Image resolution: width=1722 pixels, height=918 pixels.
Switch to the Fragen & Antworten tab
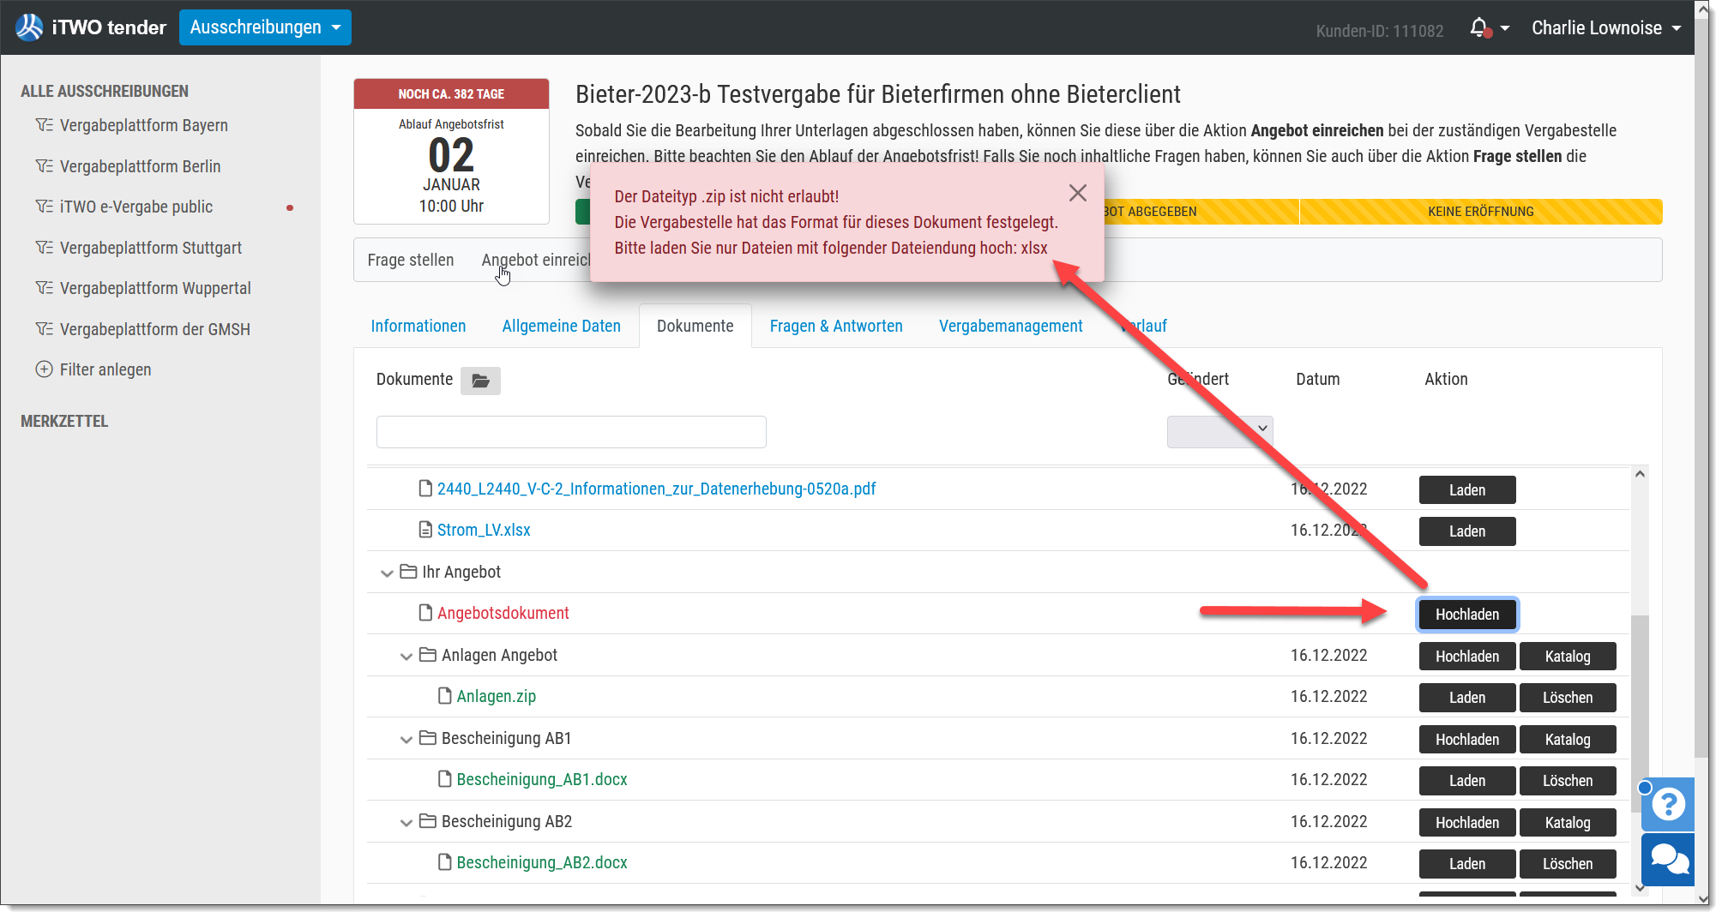(836, 326)
